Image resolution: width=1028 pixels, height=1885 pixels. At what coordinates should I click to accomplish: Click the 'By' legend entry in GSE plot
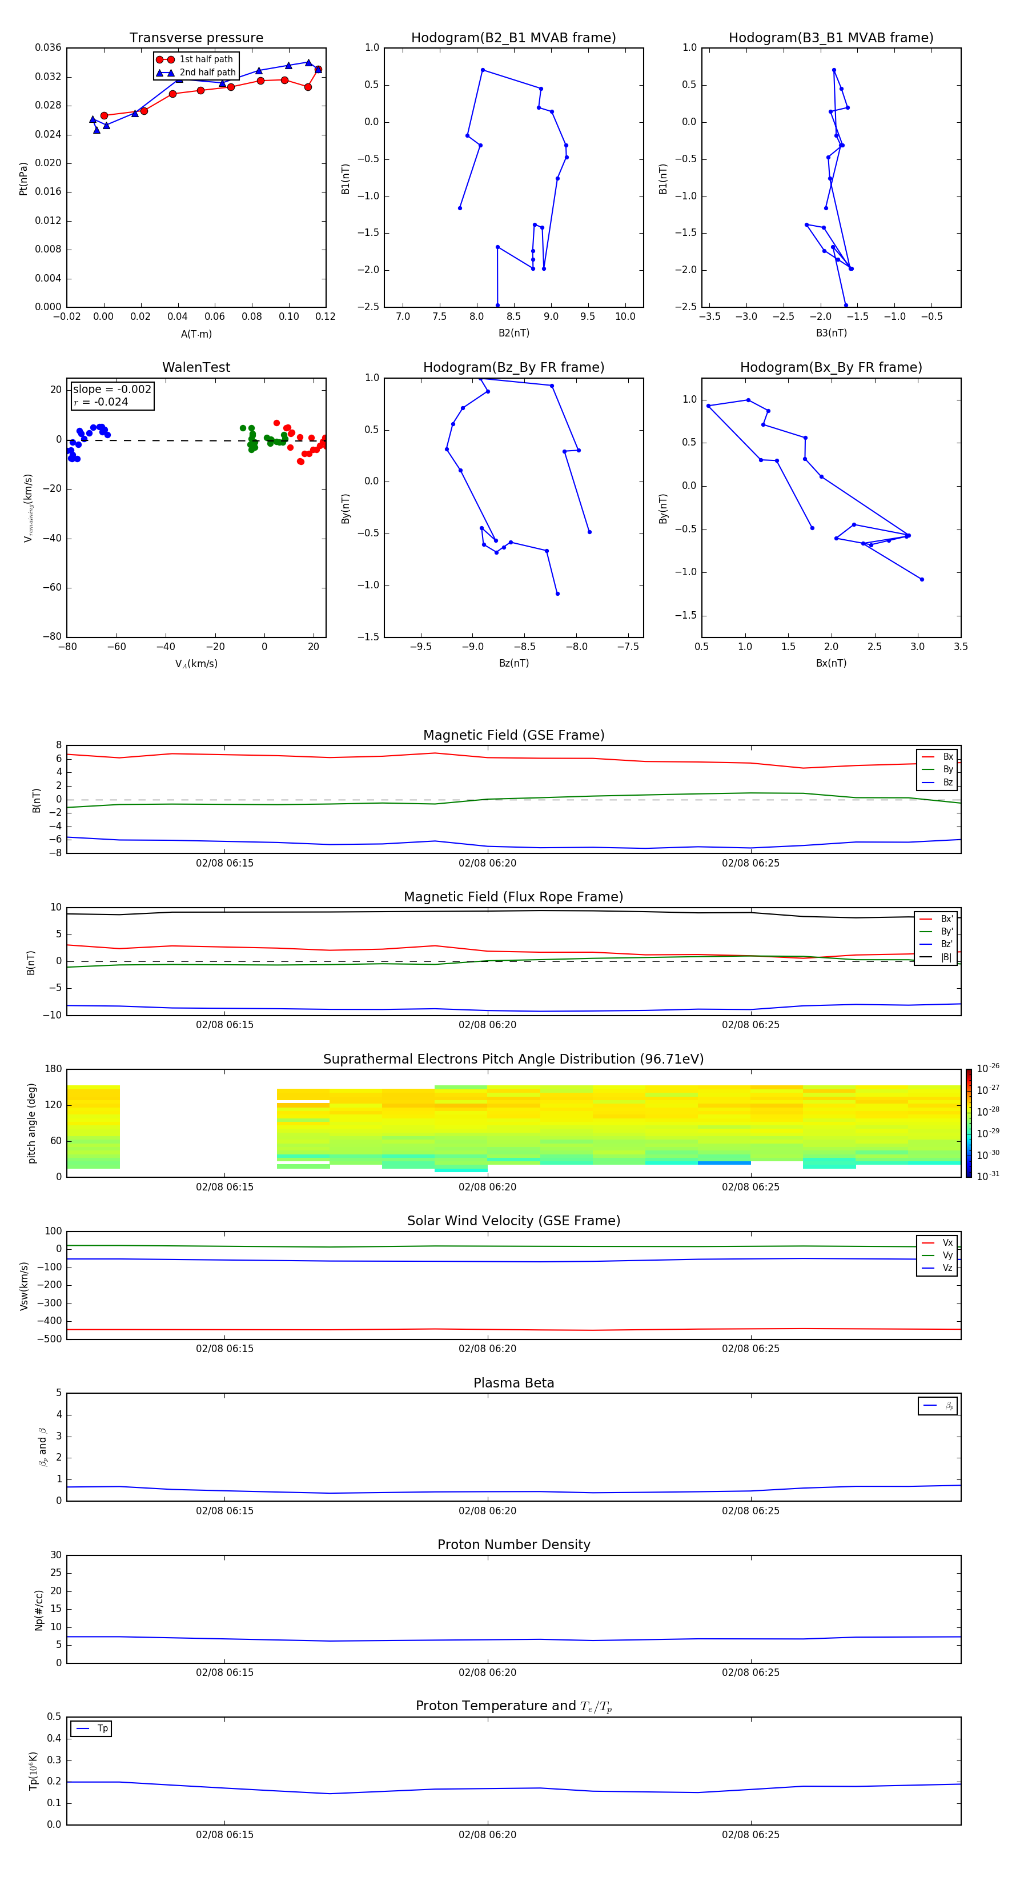pyautogui.click(x=937, y=769)
